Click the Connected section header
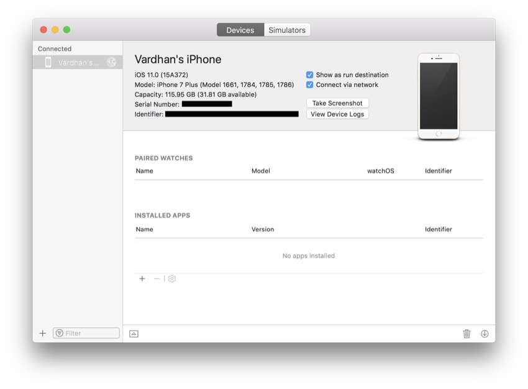Viewport: 528px width, 389px height. (55, 48)
